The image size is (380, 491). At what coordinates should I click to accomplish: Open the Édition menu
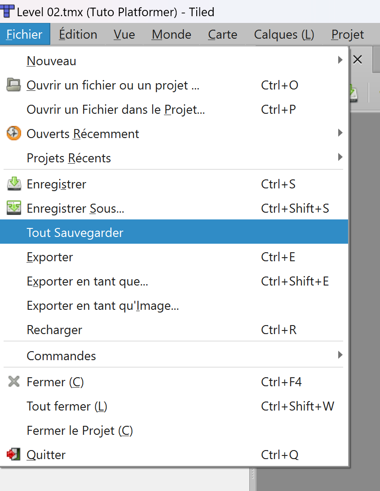click(78, 35)
